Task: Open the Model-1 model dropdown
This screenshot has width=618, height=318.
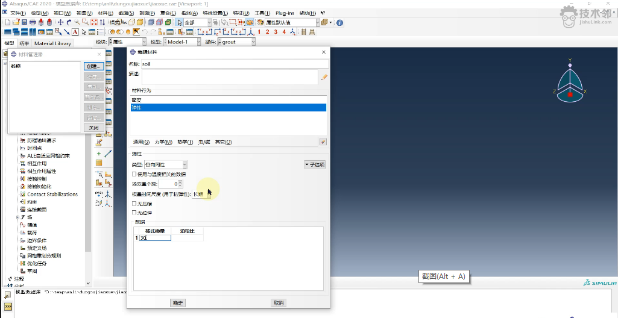Action: click(x=181, y=42)
